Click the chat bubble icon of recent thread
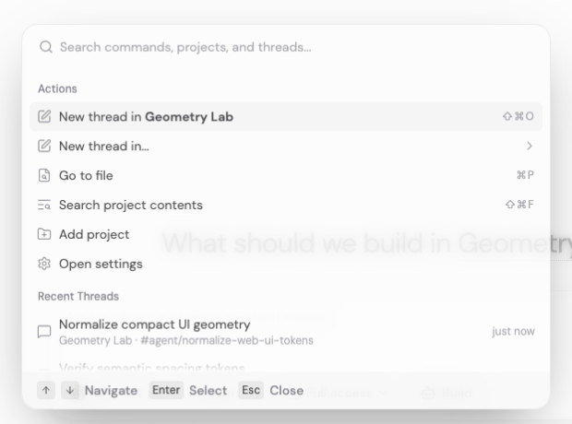The width and height of the screenshot is (572, 424). [44, 332]
